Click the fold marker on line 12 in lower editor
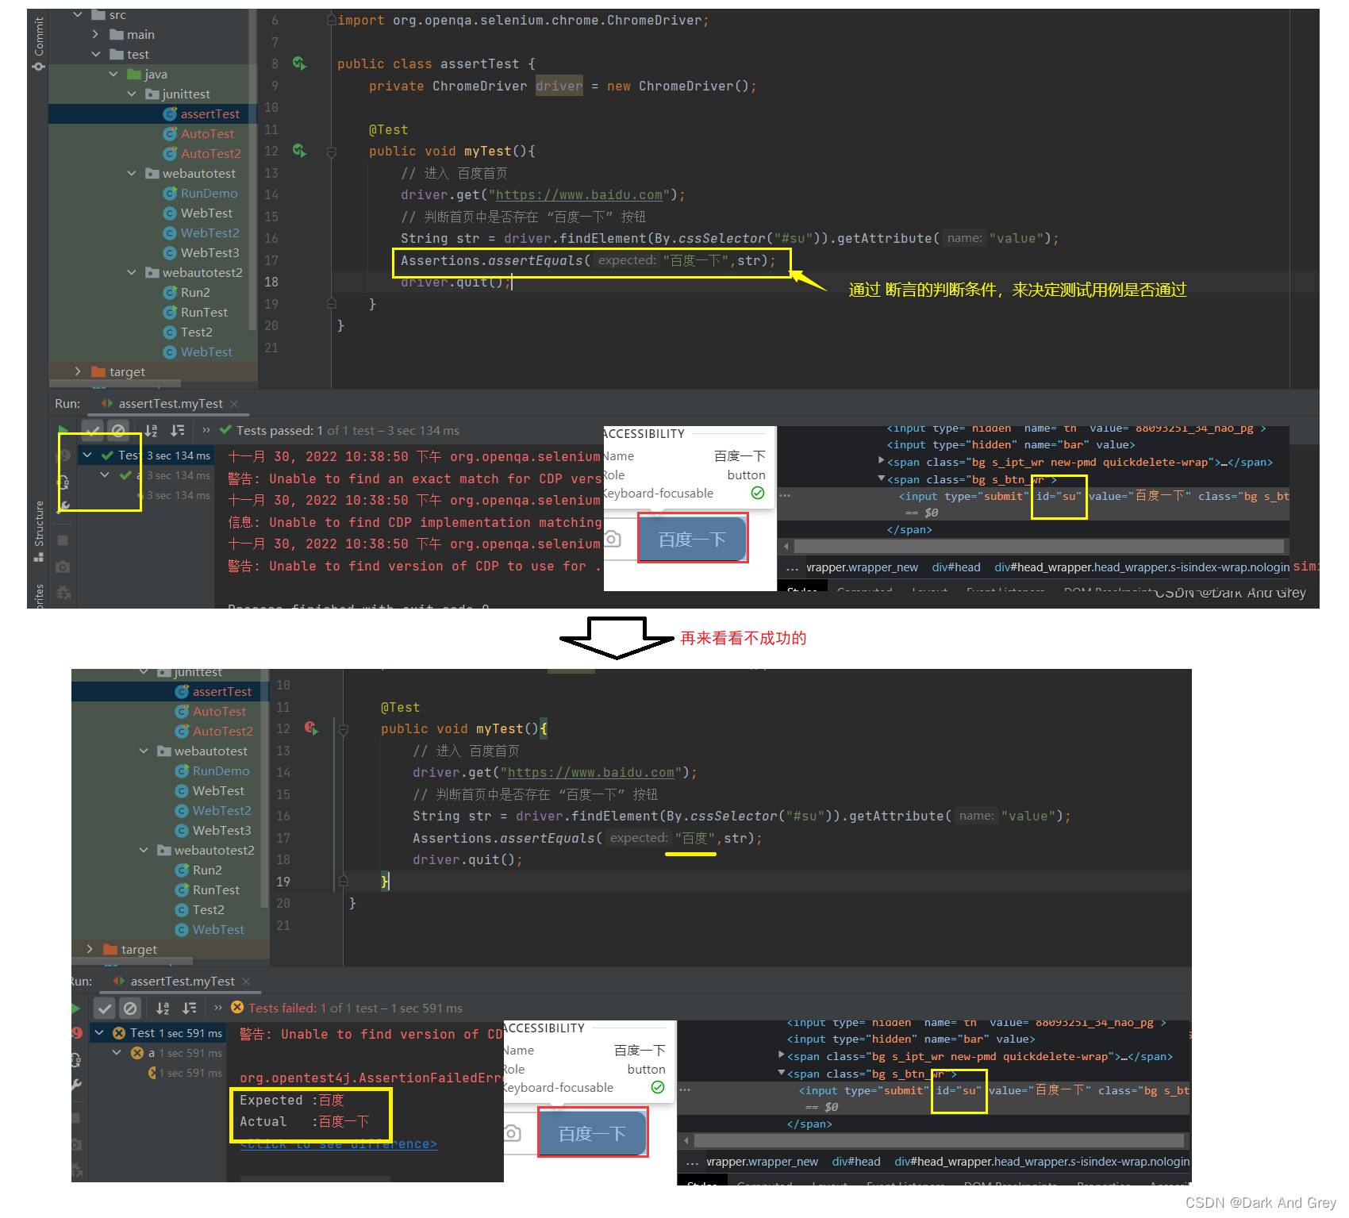This screenshot has width=1349, height=1218. click(x=343, y=729)
